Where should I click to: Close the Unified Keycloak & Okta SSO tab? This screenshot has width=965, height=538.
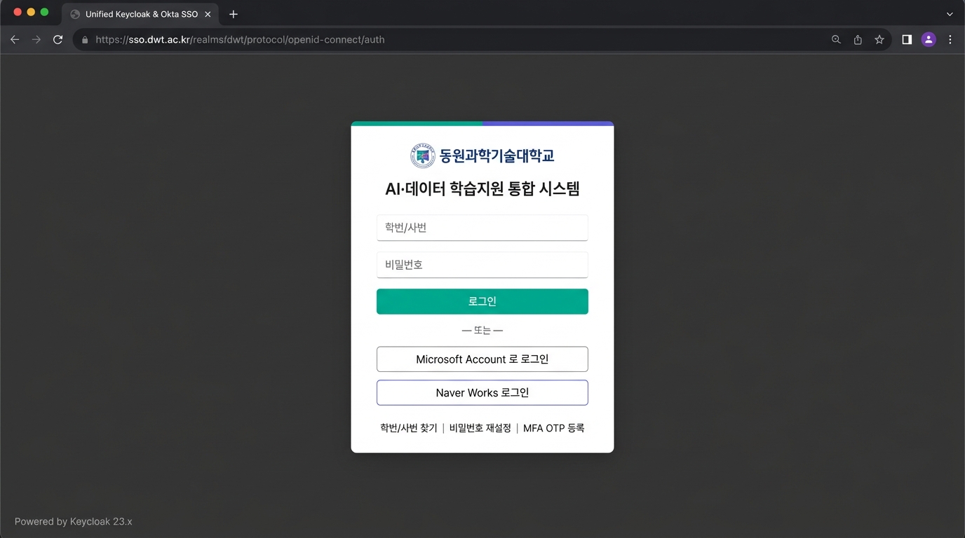coord(208,14)
